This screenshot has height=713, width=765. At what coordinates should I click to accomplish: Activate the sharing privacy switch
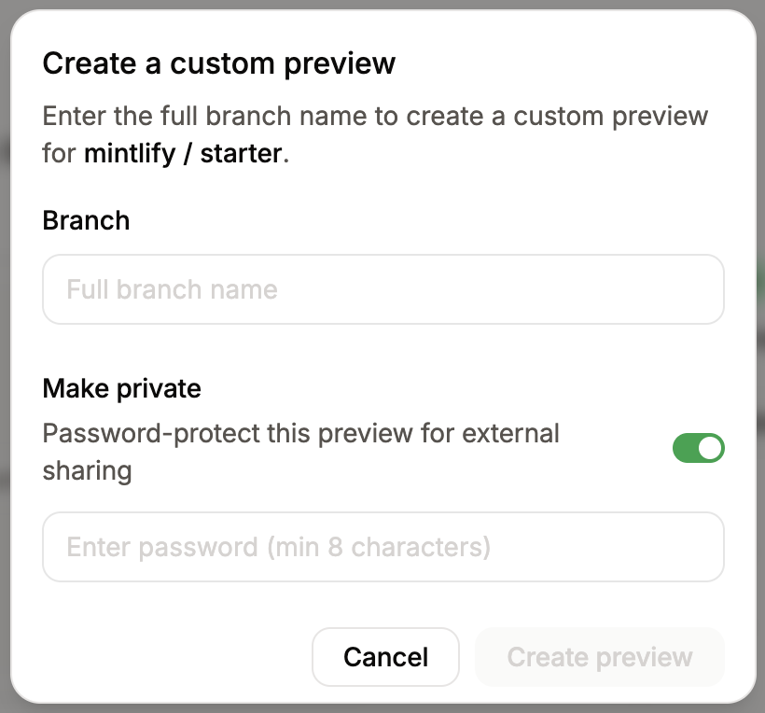699,448
